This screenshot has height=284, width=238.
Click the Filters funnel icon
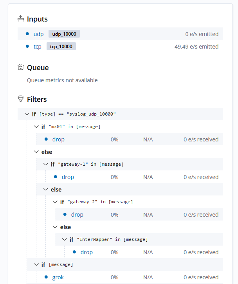[x=21, y=99]
